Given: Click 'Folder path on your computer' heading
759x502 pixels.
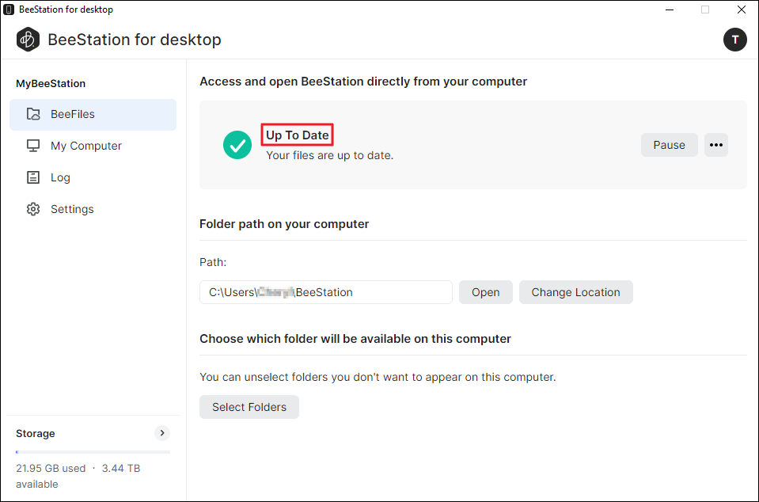Looking at the screenshot, I should 284,224.
